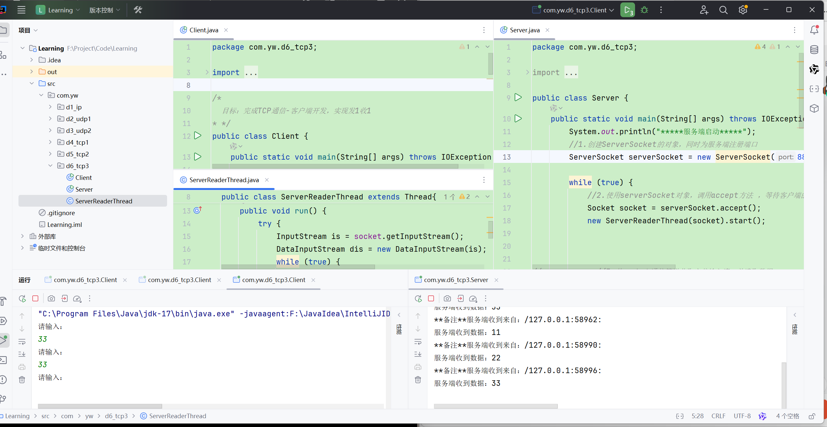Screen dimensions: 827x427
Task: Click the green Run button in top toolbar
Action: click(x=627, y=10)
